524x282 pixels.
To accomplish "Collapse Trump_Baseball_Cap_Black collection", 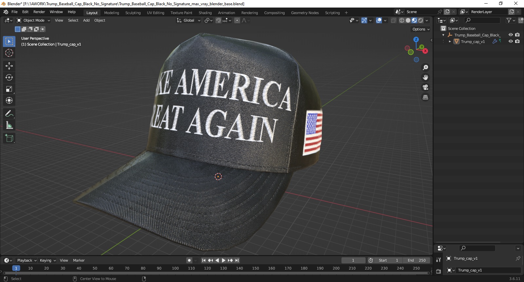I will [443, 35].
